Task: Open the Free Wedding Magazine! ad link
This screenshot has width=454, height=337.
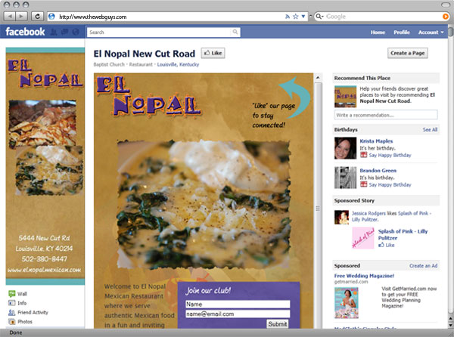Action: [x=364, y=276]
